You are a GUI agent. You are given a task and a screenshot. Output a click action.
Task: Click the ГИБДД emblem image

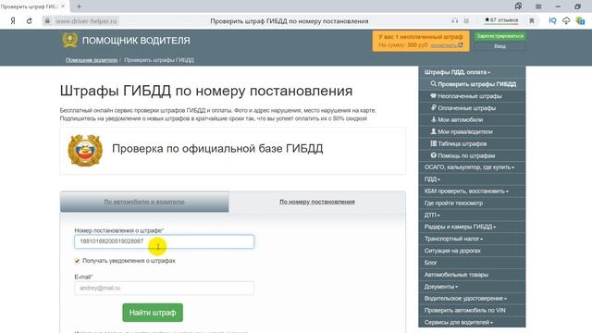click(85, 150)
